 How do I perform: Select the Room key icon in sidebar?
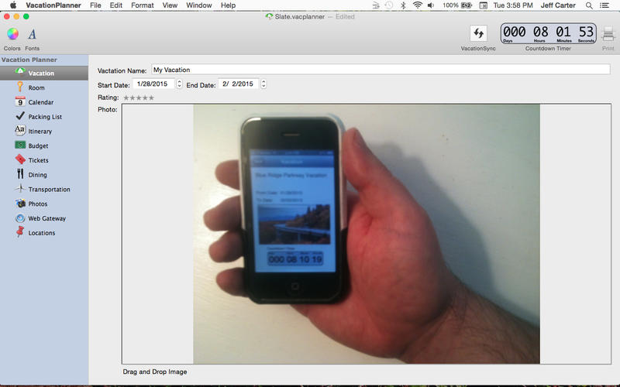tap(20, 87)
